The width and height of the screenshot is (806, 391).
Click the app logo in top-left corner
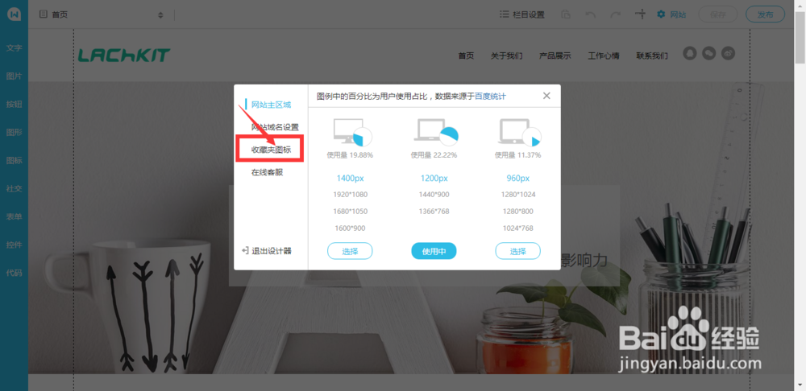pyautogui.click(x=14, y=14)
